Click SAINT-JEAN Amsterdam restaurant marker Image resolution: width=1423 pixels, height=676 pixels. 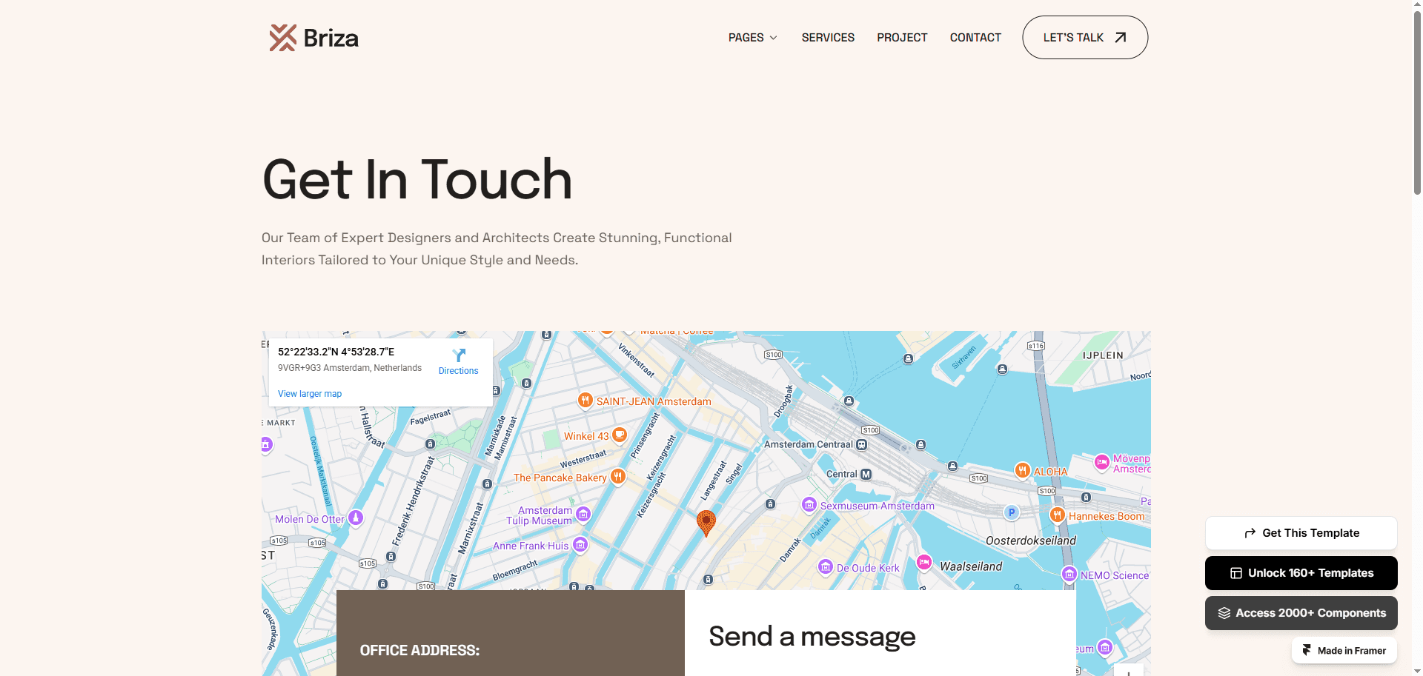[x=586, y=401]
